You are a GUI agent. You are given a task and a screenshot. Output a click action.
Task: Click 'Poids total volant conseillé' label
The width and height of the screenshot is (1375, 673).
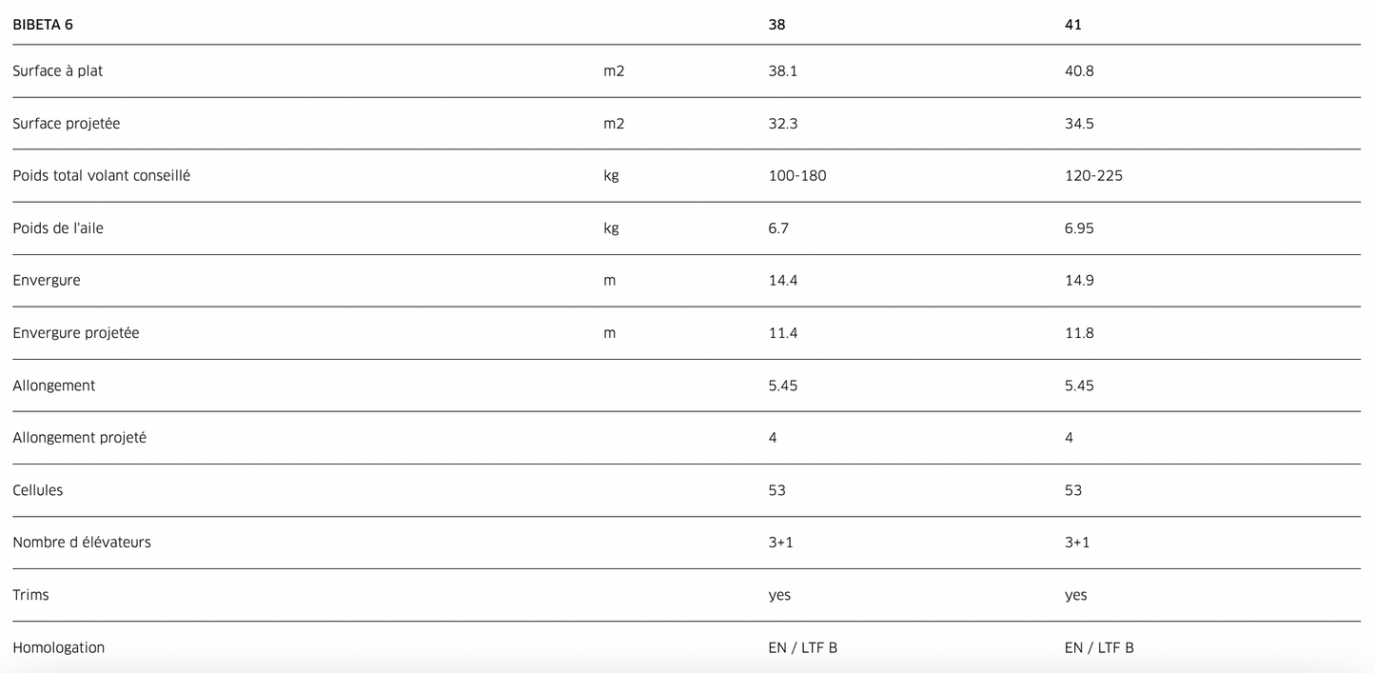tap(102, 176)
